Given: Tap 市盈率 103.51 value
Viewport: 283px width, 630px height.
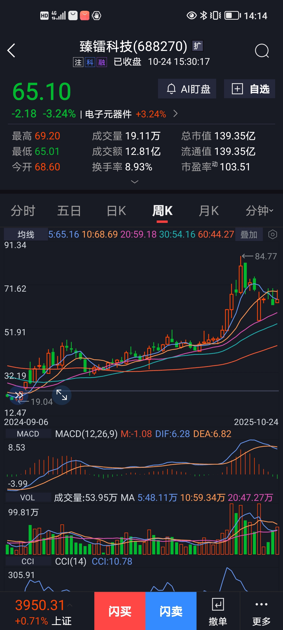Looking at the screenshot, I should pyautogui.click(x=235, y=167).
